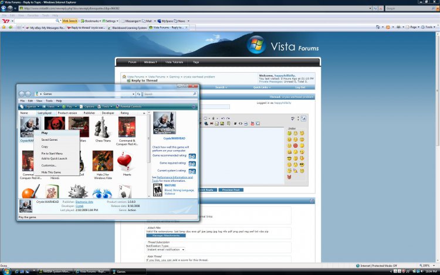This screenshot has width=440, height=275.
Task: Expand the forum Search dropdown
Action: coord(221,87)
